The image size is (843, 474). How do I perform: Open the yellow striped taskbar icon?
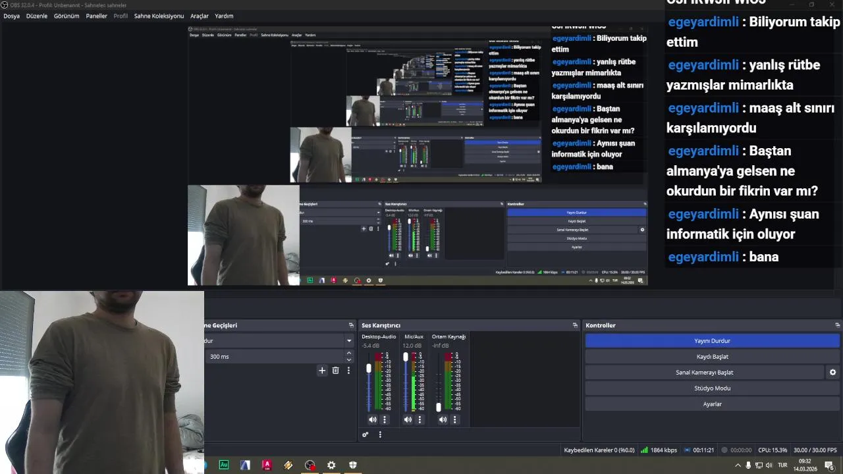[288, 465]
